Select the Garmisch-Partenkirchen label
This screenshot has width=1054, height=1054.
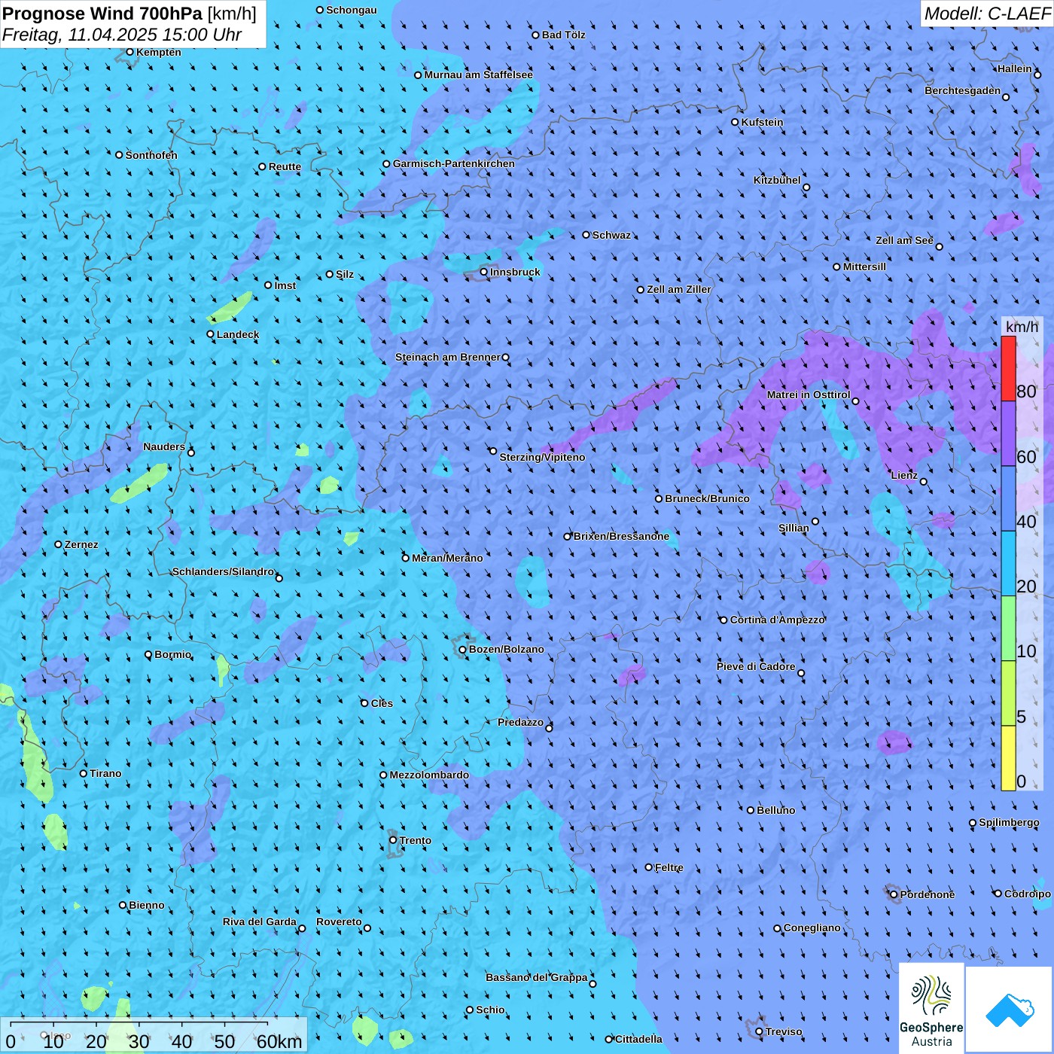(x=453, y=163)
